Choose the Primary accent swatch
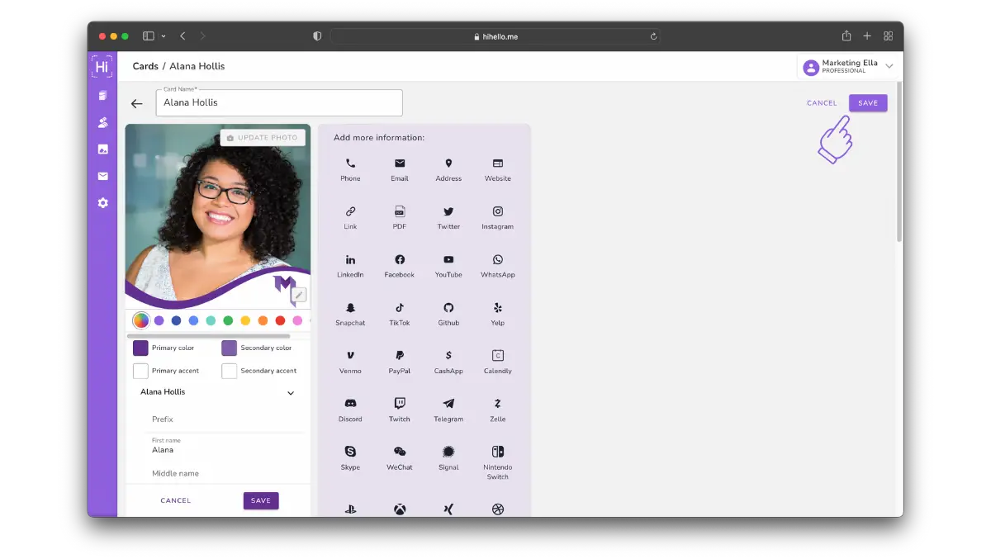 [x=140, y=371]
